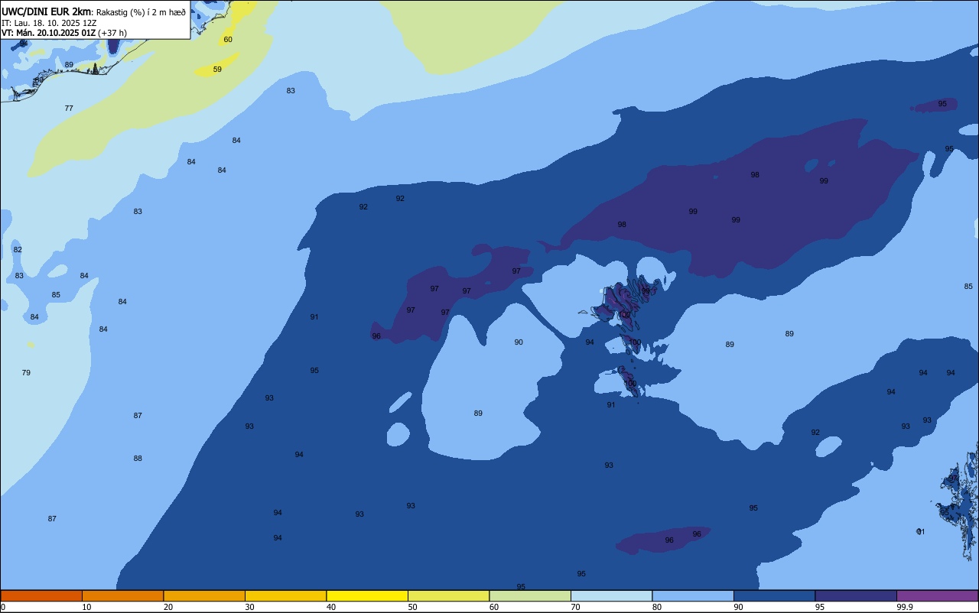Click the humidity value '79' on the map
979x613 pixels.
click(x=26, y=373)
